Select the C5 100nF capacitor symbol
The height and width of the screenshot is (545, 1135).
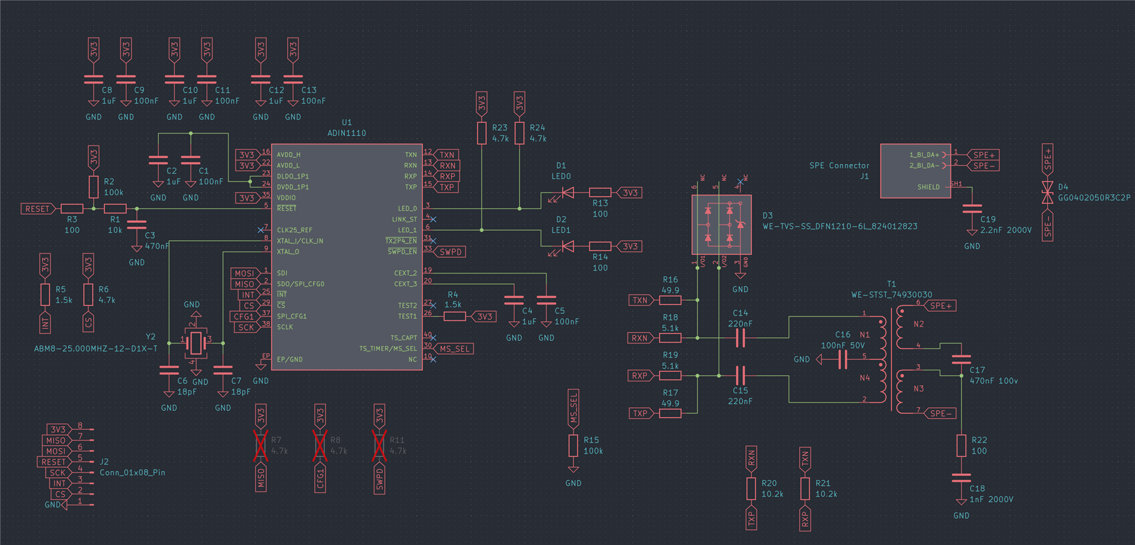click(x=546, y=300)
